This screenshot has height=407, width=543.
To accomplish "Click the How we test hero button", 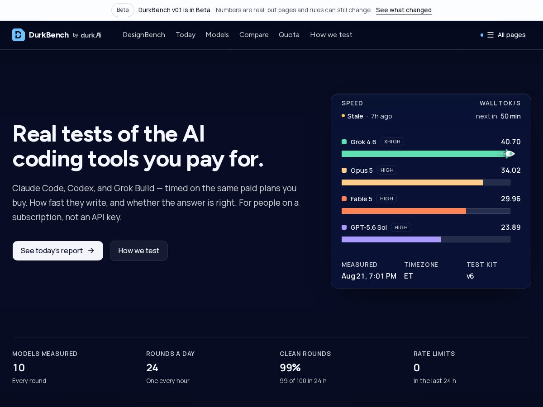I will (139, 251).
